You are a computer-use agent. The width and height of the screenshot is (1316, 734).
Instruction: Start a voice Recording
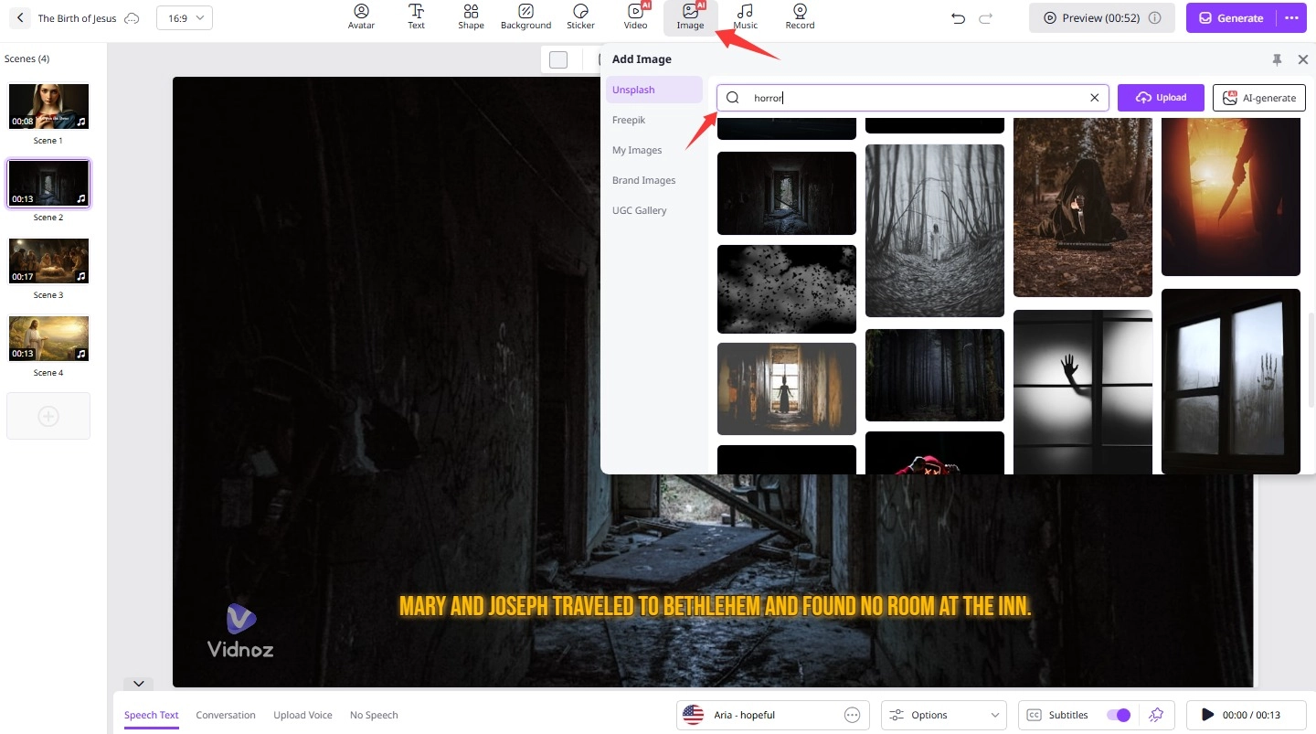(799, 17)
